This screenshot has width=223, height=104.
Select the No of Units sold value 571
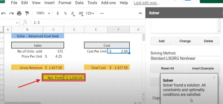(x=53, y=51)
